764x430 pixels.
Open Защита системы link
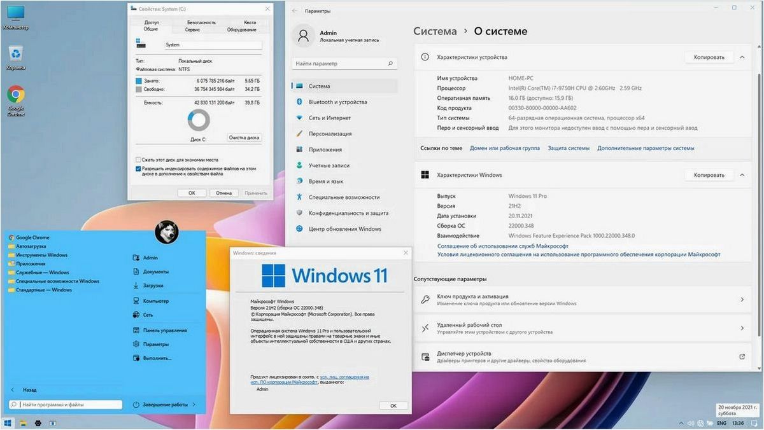point(569,148)
